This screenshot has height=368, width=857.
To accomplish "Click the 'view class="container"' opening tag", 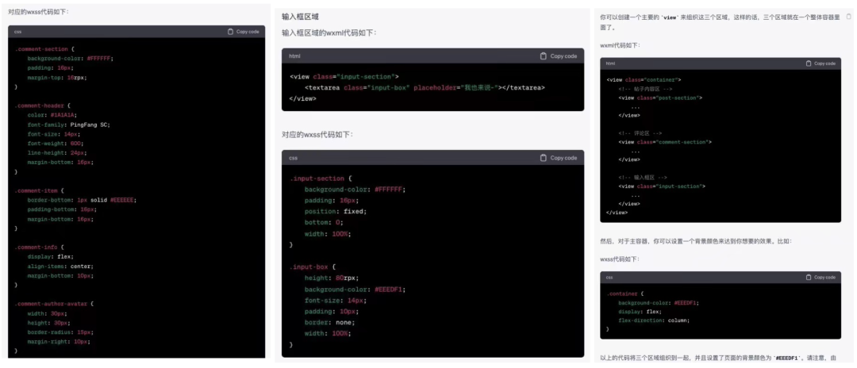I will pos(644,80).
